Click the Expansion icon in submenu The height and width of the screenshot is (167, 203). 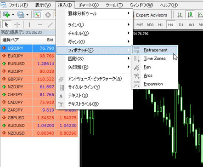(x=136, y=84)
